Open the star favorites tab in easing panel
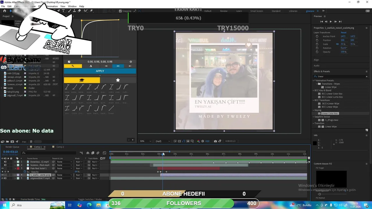Image resolution: width=372 pixels, height=209 pixels. (x=118, y=80)
